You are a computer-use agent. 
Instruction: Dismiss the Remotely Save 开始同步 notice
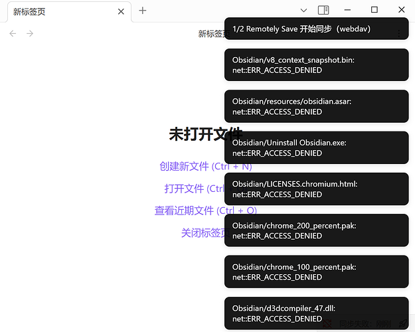tap(317, 29)
